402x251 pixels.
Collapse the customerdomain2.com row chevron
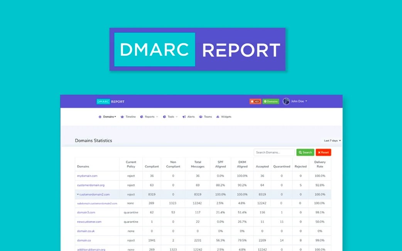[78, 194]
